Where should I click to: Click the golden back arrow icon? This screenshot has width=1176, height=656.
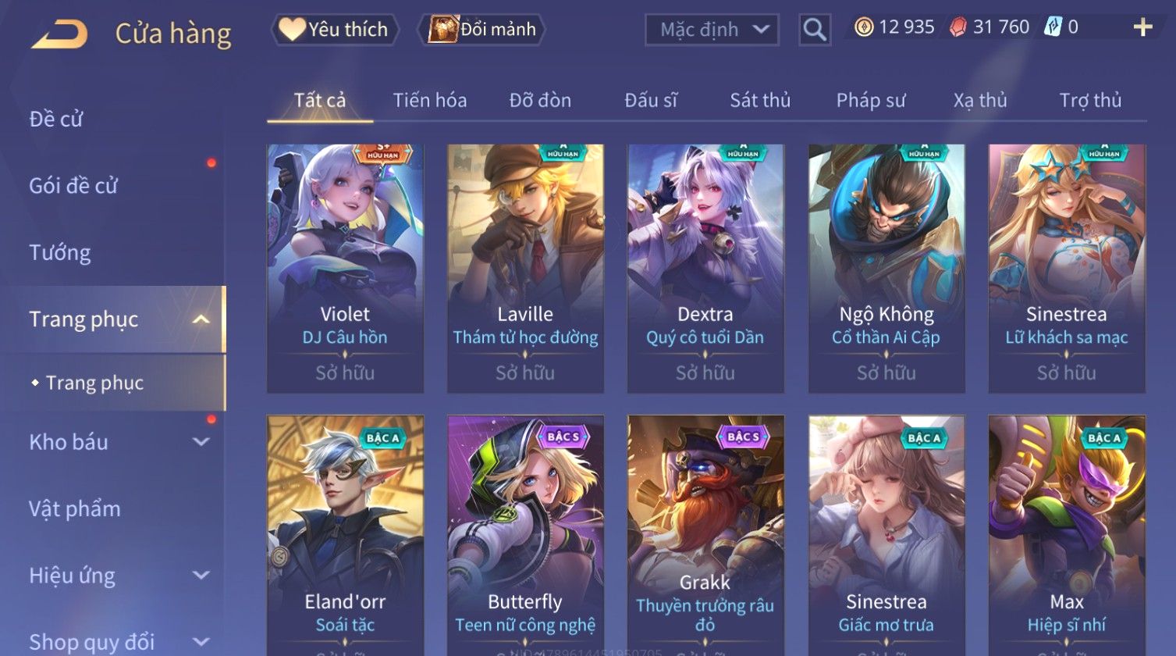59,34
